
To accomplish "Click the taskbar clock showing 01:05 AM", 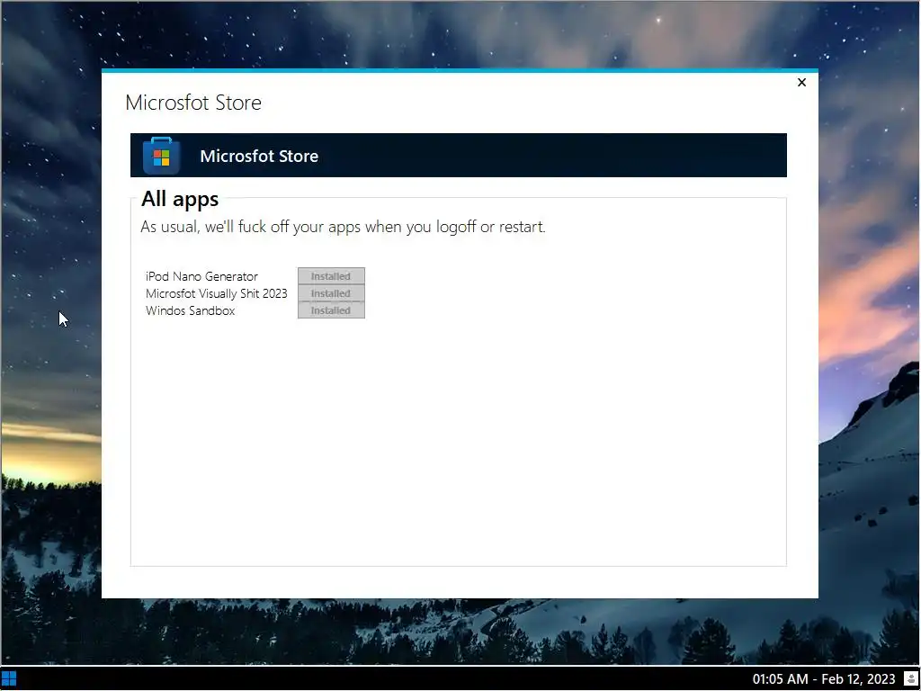I will 824,679.
